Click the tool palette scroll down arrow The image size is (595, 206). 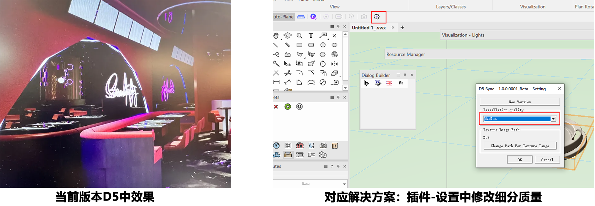tap(345, 88)
